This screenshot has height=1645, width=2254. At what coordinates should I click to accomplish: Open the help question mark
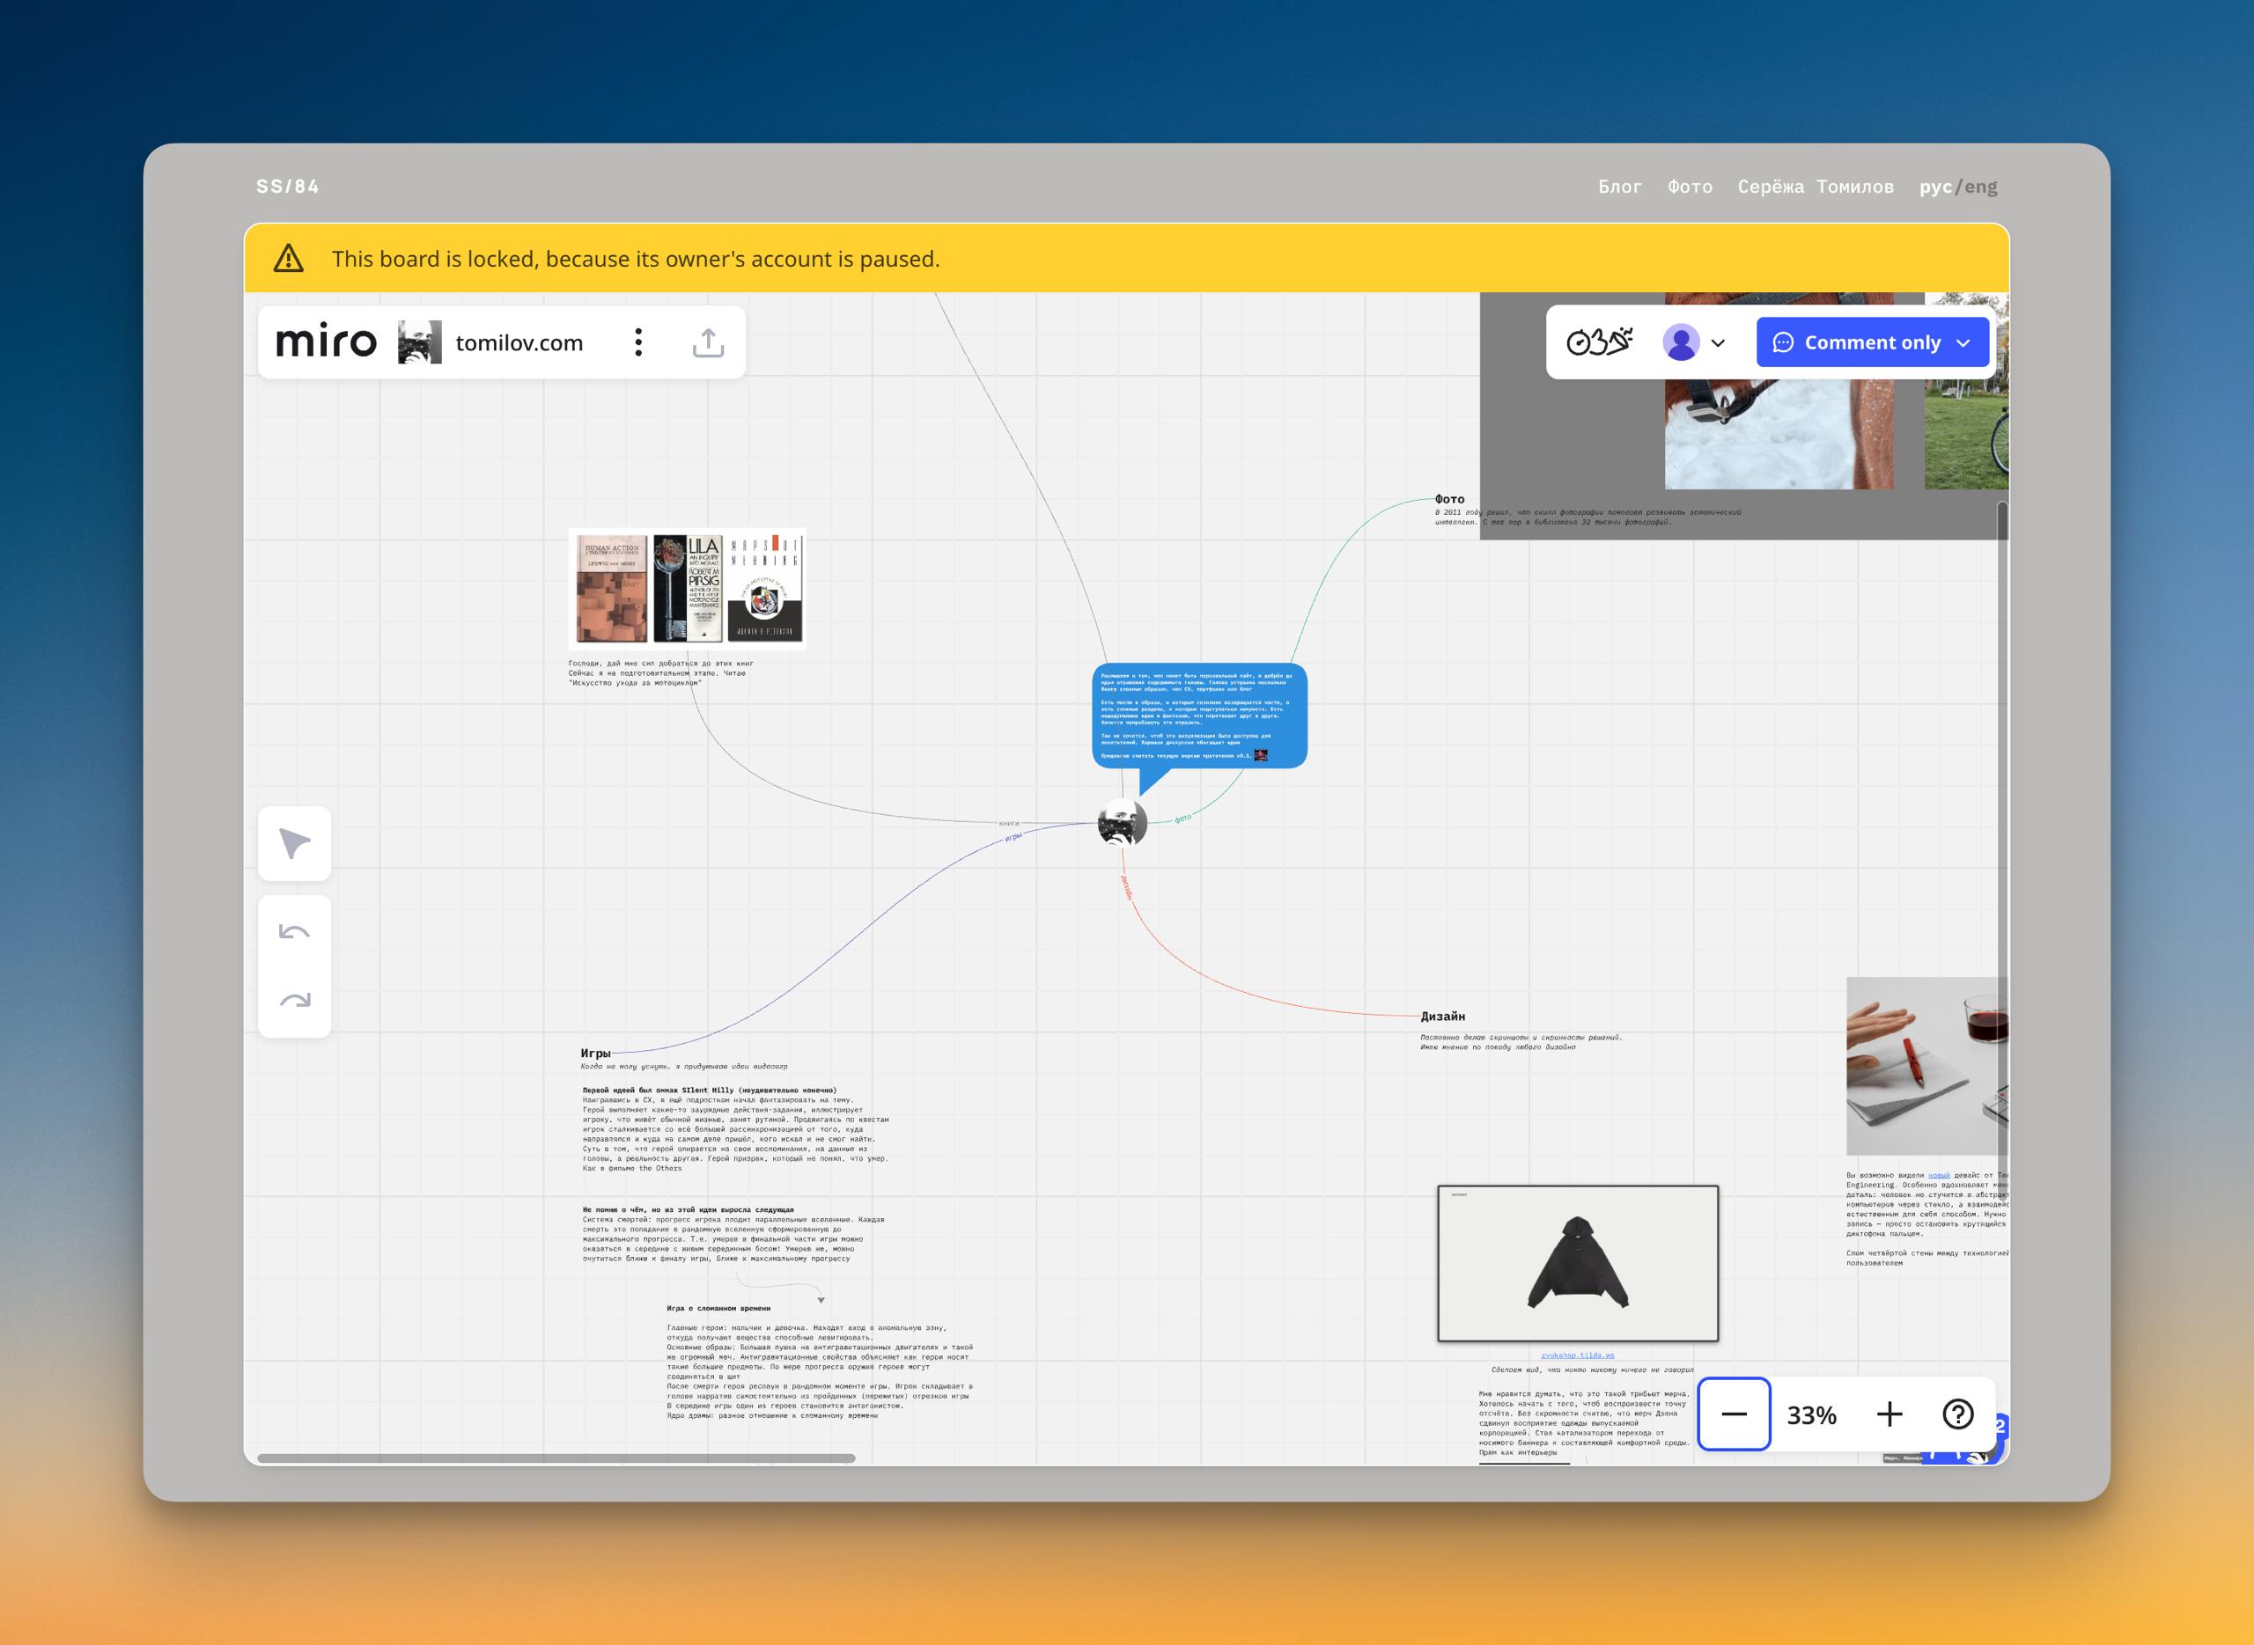[1958, 1414]
